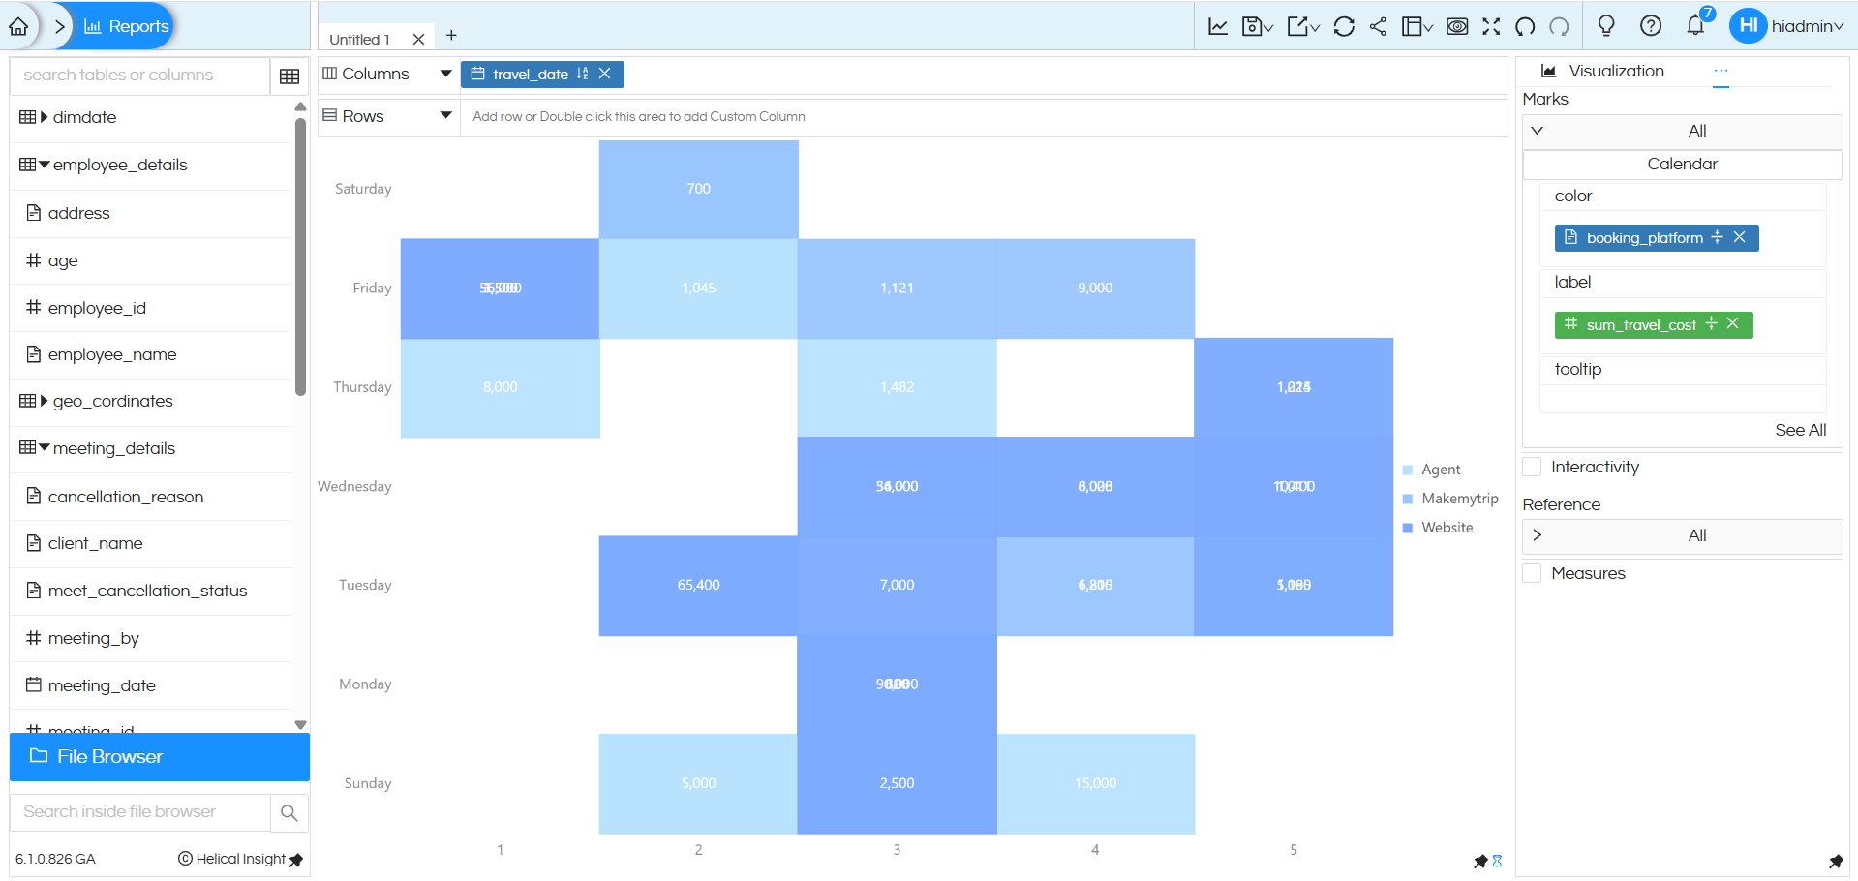
Task: Open the eye preview icon in the toolbar
Action: 1456,26
